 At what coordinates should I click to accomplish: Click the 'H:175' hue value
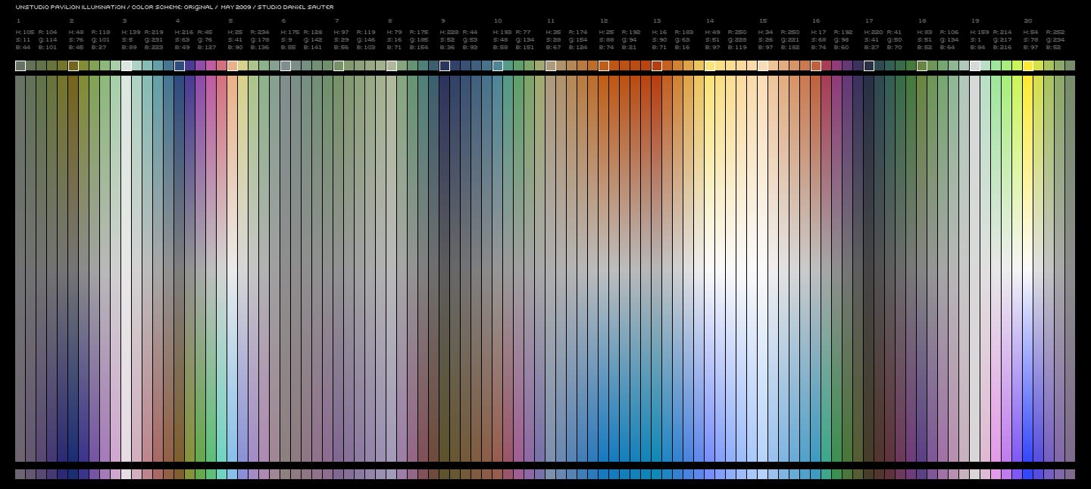(290, 33)
